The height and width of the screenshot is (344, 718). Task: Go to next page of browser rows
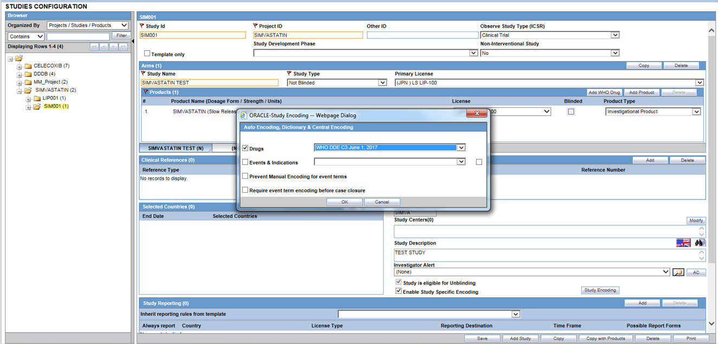pyautogui.click(x=113, y=47)
